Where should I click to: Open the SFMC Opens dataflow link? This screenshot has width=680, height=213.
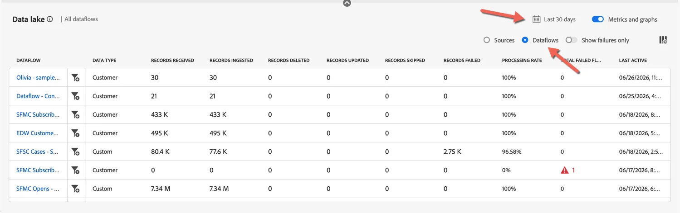pyautogui.click(x=38, y=189)
